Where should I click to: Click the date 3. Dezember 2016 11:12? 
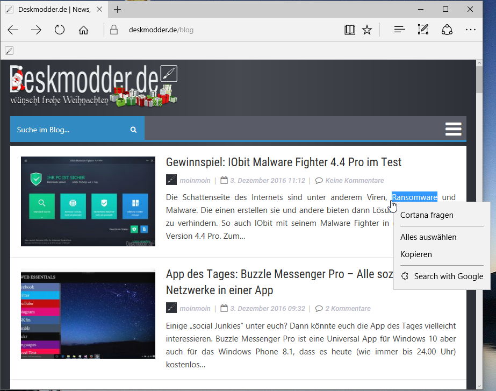point(268,181)
